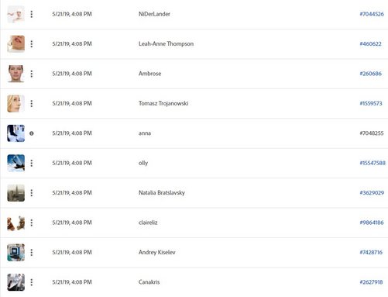Select the dogs thumbnail in claireliz row
The height and width of the screenshot is (297, 388).
pyautogui.click(x=16, y=223)
